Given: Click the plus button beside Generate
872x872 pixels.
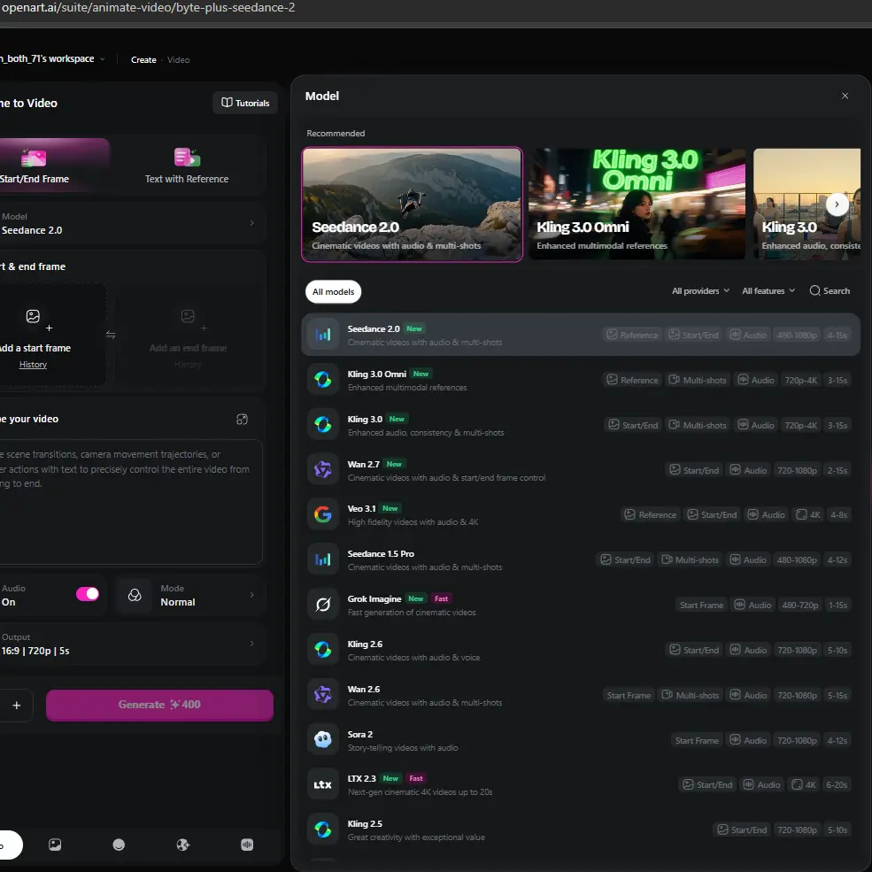Looking at the screenshot, I should (x=17, y=706).
